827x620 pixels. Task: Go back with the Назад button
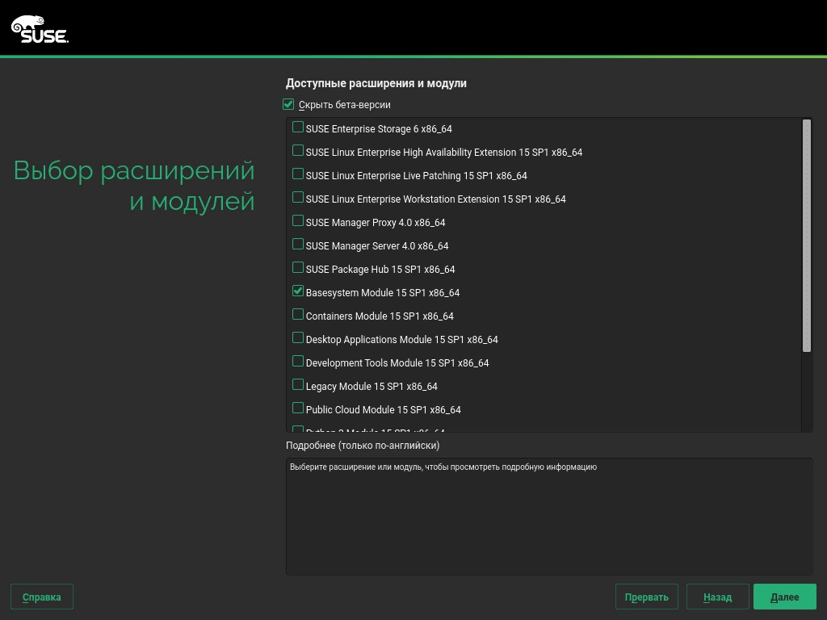coord(717,597)
